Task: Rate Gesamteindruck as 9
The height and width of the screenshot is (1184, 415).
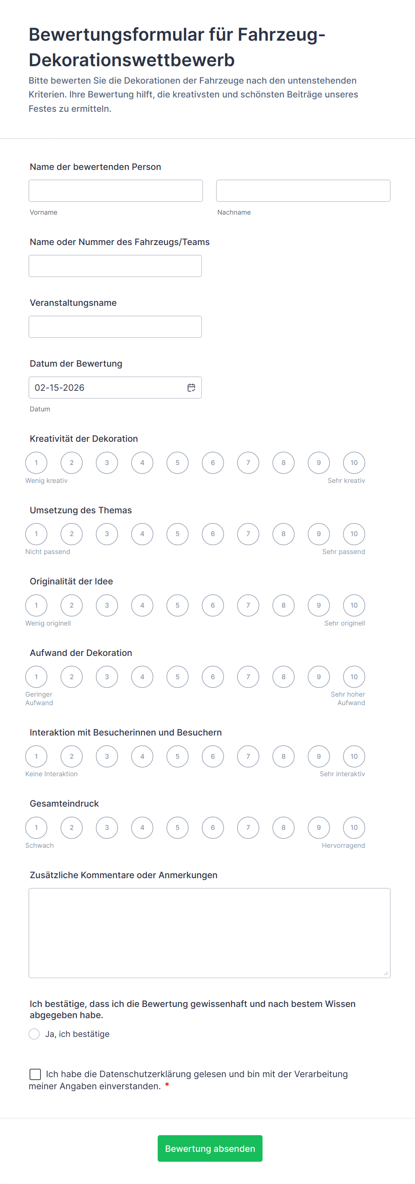Action: pyautogui.click(x=319, y=827)
